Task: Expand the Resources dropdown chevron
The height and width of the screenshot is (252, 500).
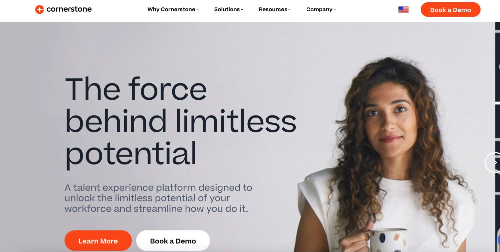Action: coord(289,10)
